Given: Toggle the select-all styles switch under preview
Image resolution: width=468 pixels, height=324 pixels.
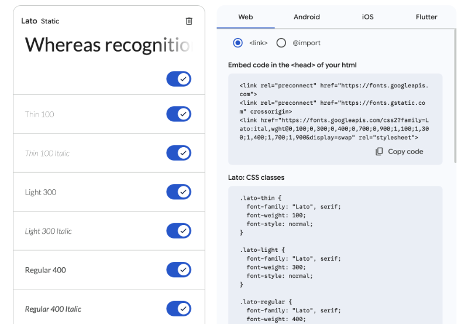Looking at the screenshot, I should (x=179, y=79).
